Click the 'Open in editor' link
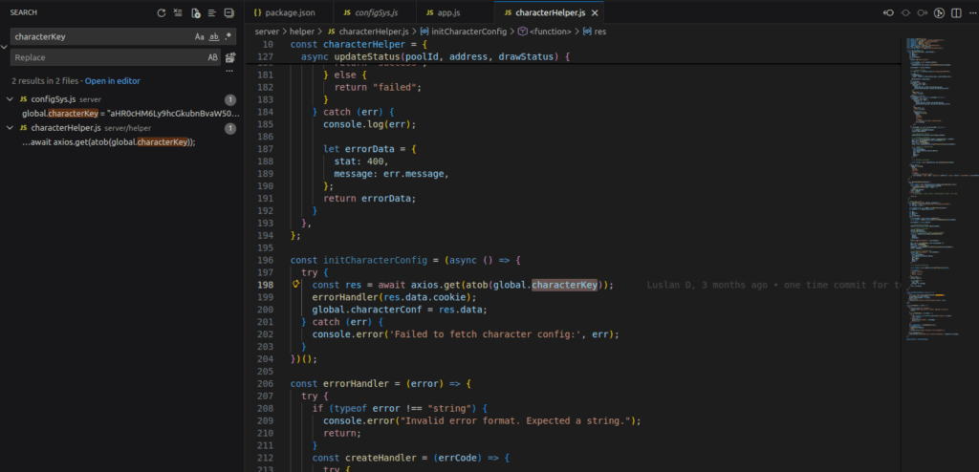Screen dimensions: 979x472 point(112,81)
